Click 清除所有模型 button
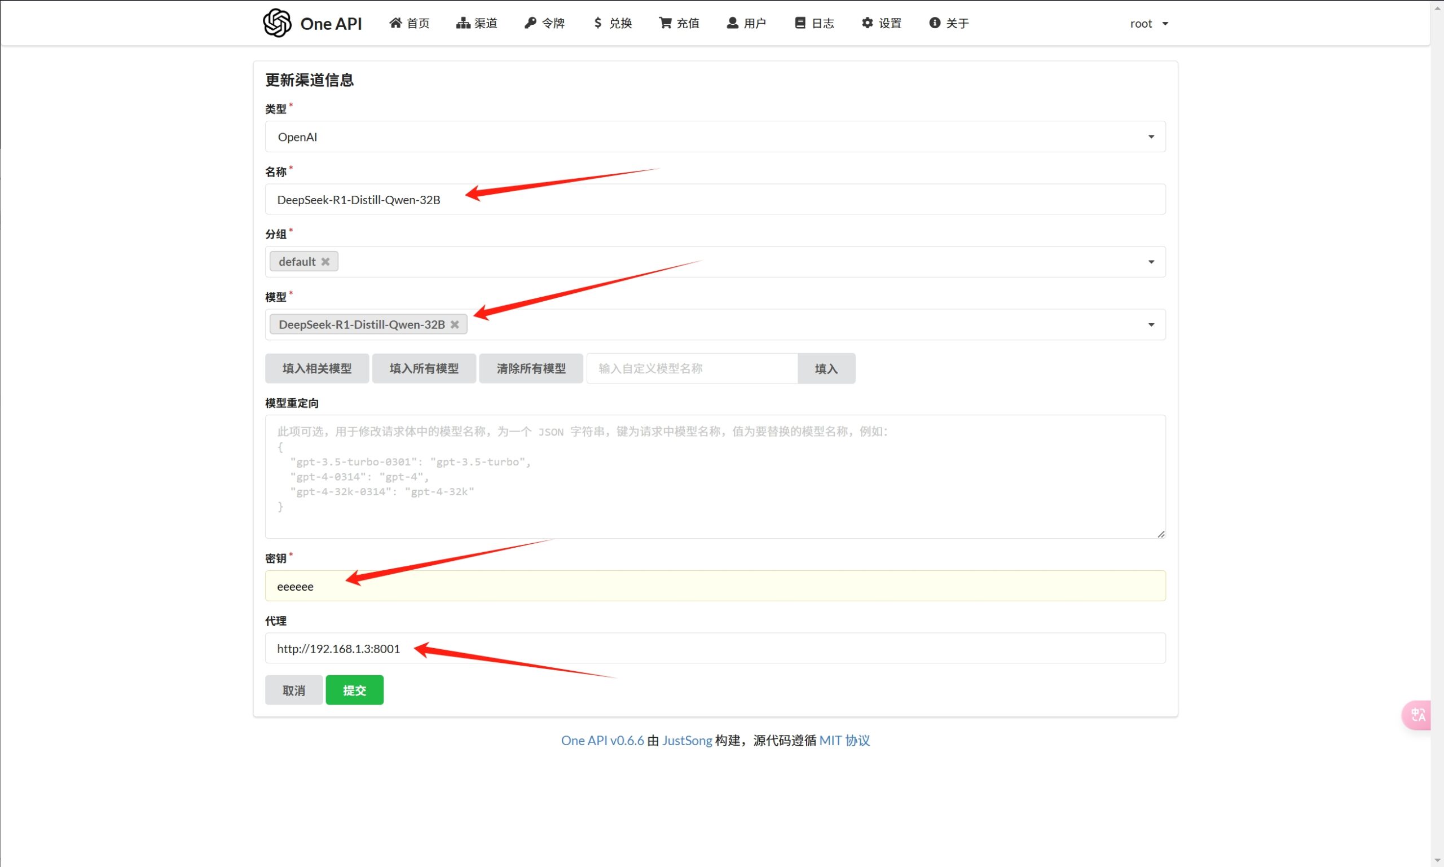 pos(531,368)
